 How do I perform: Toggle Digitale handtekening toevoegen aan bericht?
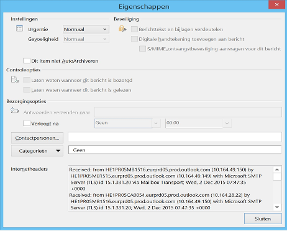[x=134, y=39]
